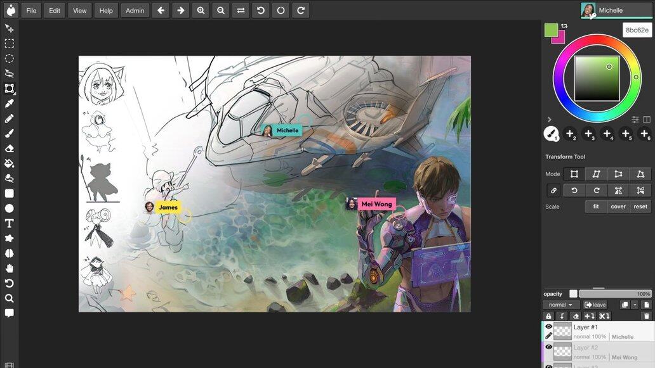
Task: Toggle visibility of Layer #2
Action: pyautogui.click(x=548, y=346)
